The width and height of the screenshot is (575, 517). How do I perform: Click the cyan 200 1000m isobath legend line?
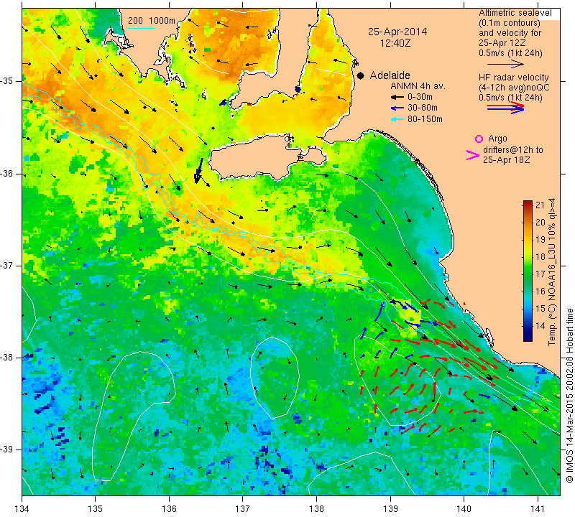coord(141,28)
